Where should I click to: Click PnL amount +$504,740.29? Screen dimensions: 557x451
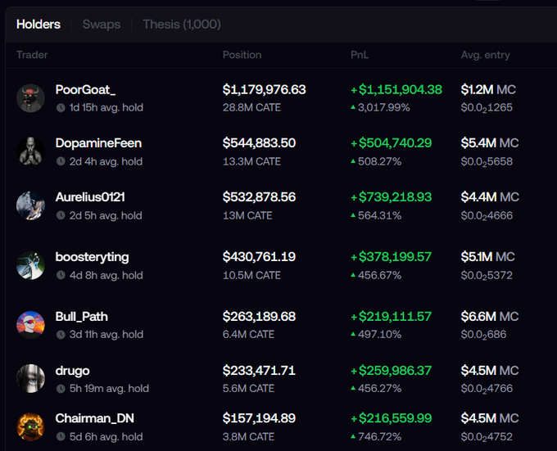tap(391, 143)
